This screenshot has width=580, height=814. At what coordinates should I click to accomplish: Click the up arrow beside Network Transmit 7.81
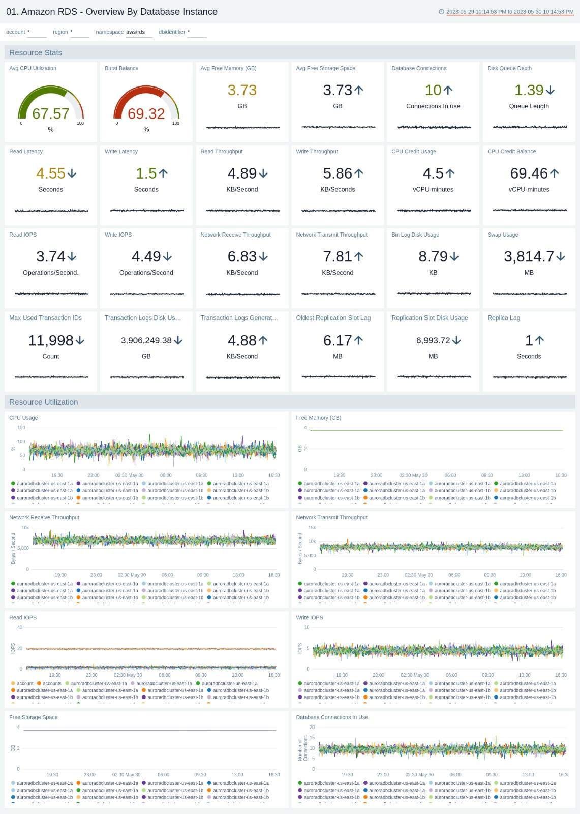[x=359, y=257]
